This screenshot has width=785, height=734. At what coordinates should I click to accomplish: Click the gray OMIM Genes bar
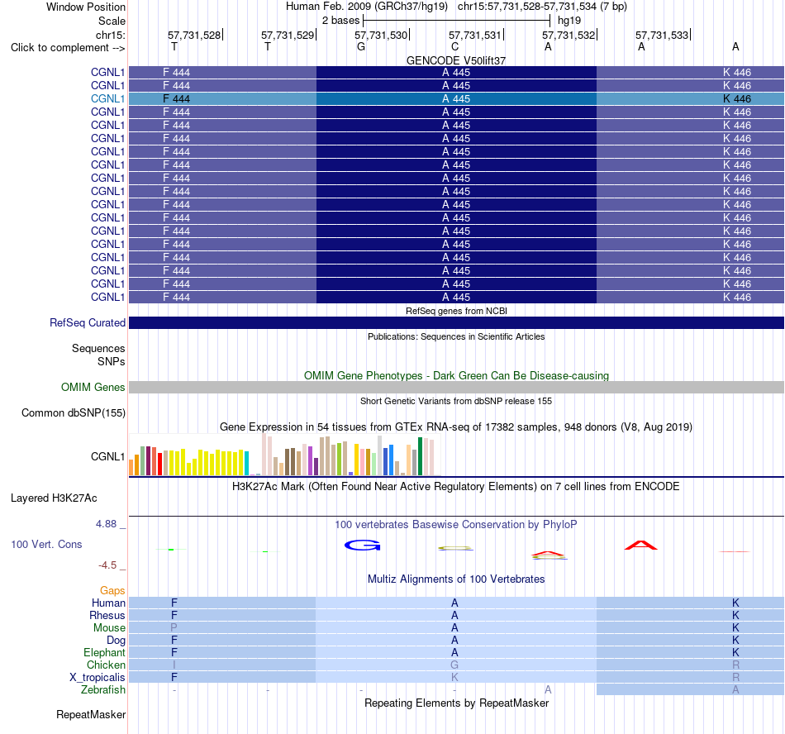(456, 387)
